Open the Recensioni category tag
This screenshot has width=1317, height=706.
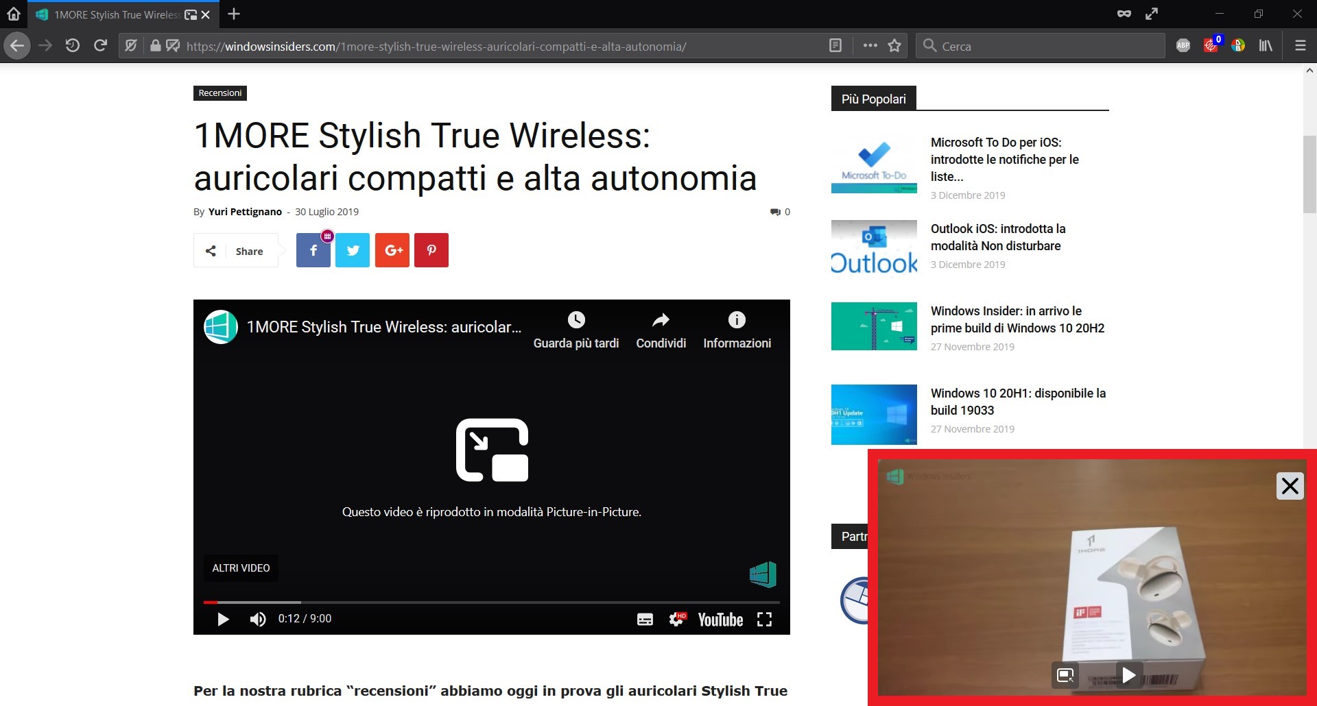pos(220,93)
